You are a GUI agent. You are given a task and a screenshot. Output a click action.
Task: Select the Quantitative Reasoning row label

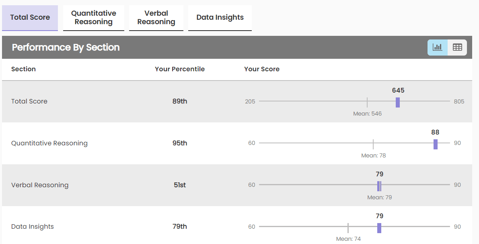coord(49,143)
